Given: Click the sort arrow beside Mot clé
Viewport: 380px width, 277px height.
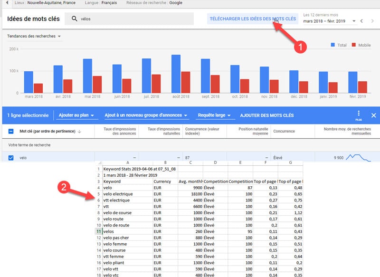Looking at the screenshot, I should tap(79, 132).
